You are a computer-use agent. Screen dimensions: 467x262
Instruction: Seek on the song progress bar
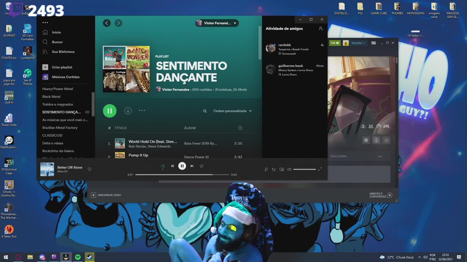pyautogui.click(x=182, y=175)
